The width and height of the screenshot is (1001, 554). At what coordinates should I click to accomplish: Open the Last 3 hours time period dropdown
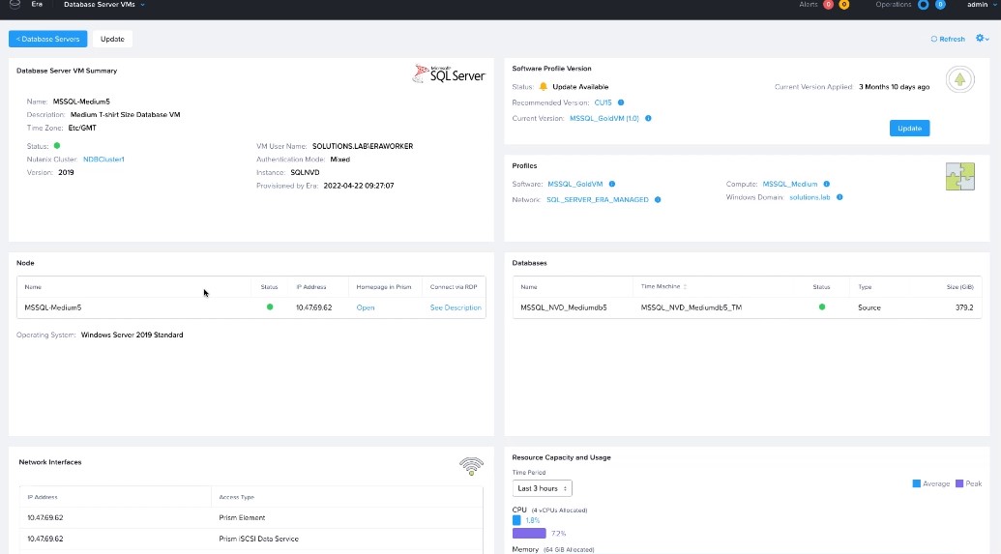click(542, 488)
